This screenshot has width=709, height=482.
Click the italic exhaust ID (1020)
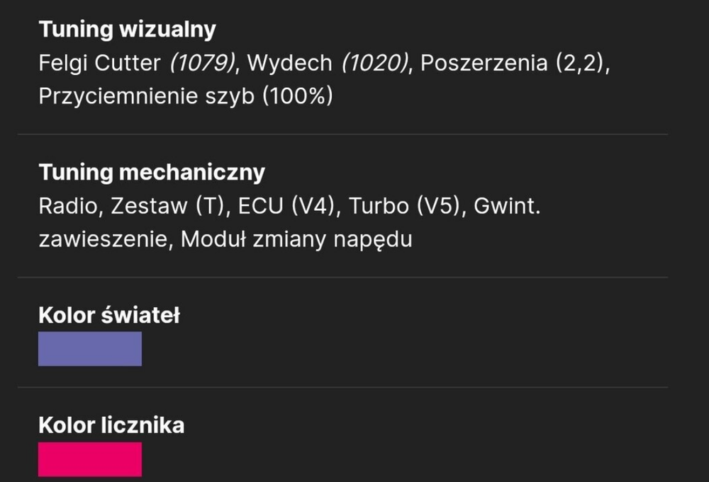pos(375,63)
